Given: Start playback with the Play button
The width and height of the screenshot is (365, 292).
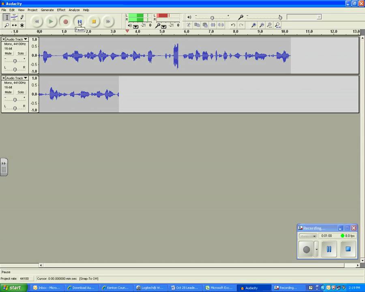Looking at the screenshot, I should click(x=51, y=21).
